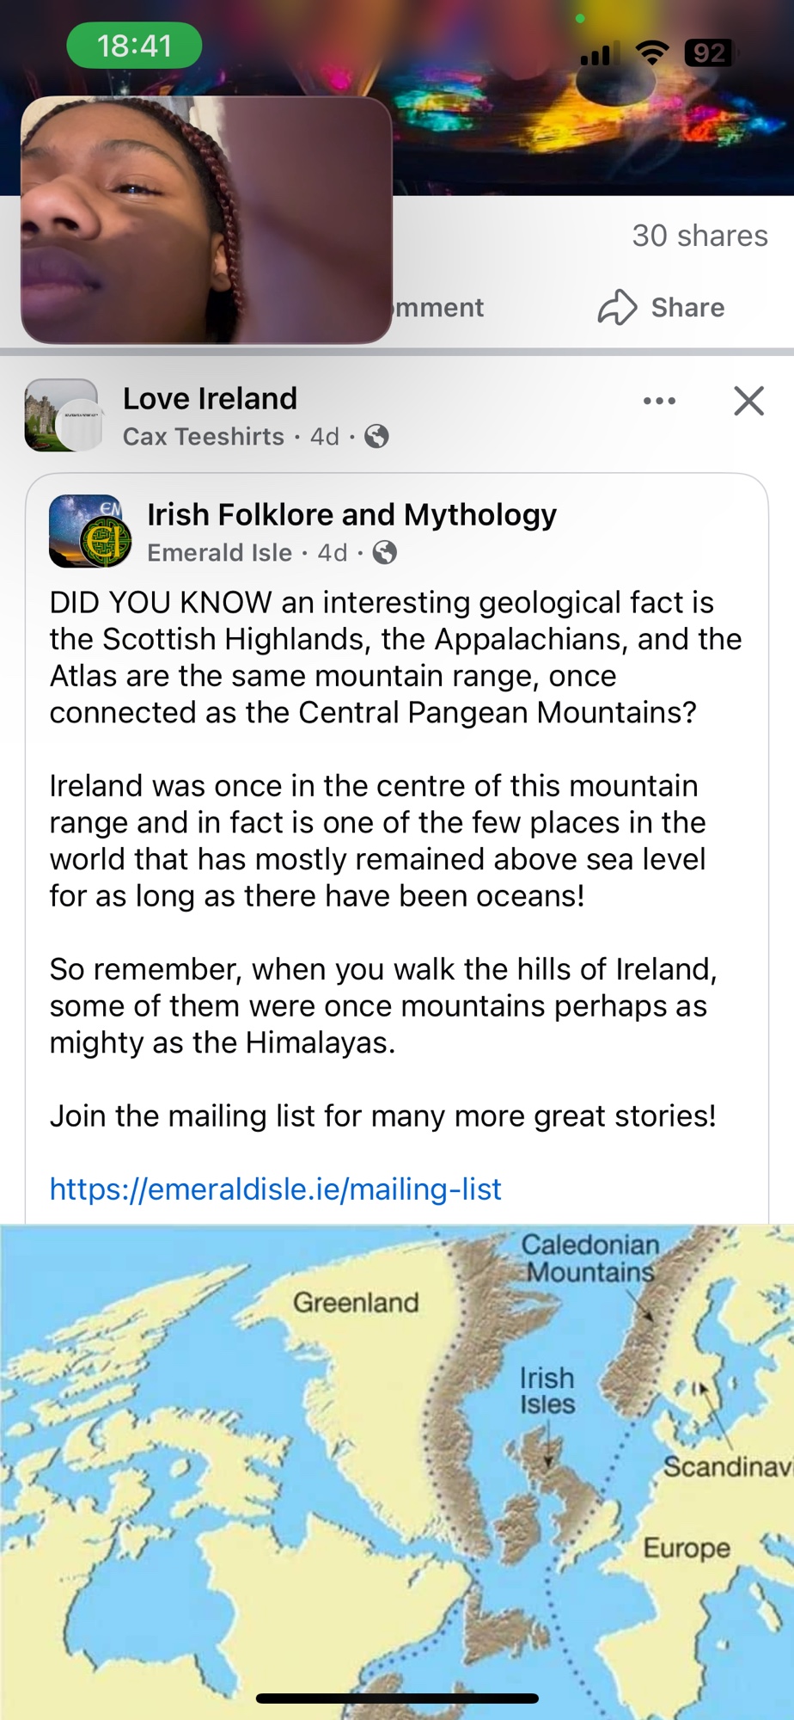The image size is (794, 1720).
Task: Tap the Wi-Fi status icon
Action: (x=652, y=53)
